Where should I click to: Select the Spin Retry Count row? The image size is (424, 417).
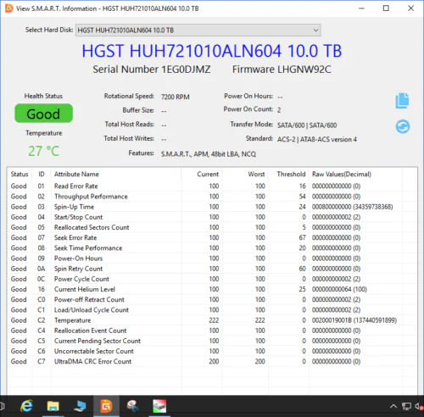coord(212,269)
